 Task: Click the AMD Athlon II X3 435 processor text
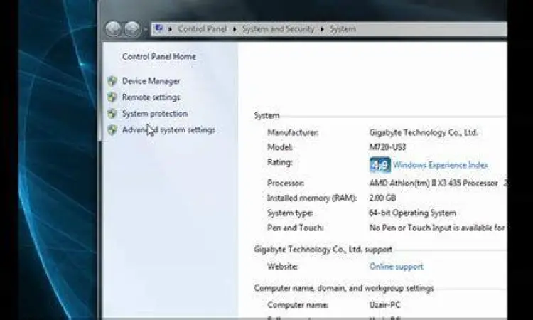(434, 183)
